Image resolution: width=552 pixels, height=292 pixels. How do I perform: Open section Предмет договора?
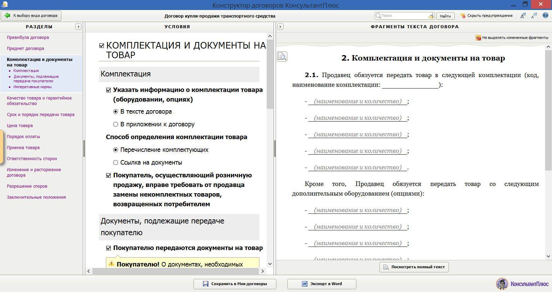pos(25,49)
